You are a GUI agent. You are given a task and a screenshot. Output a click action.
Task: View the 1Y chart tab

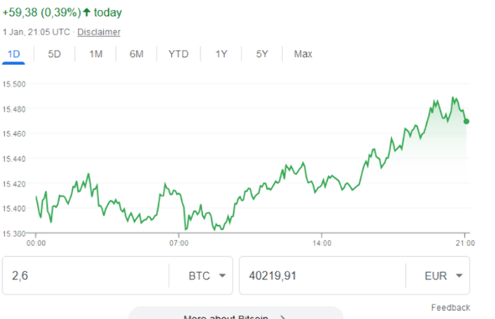(221, 54)
